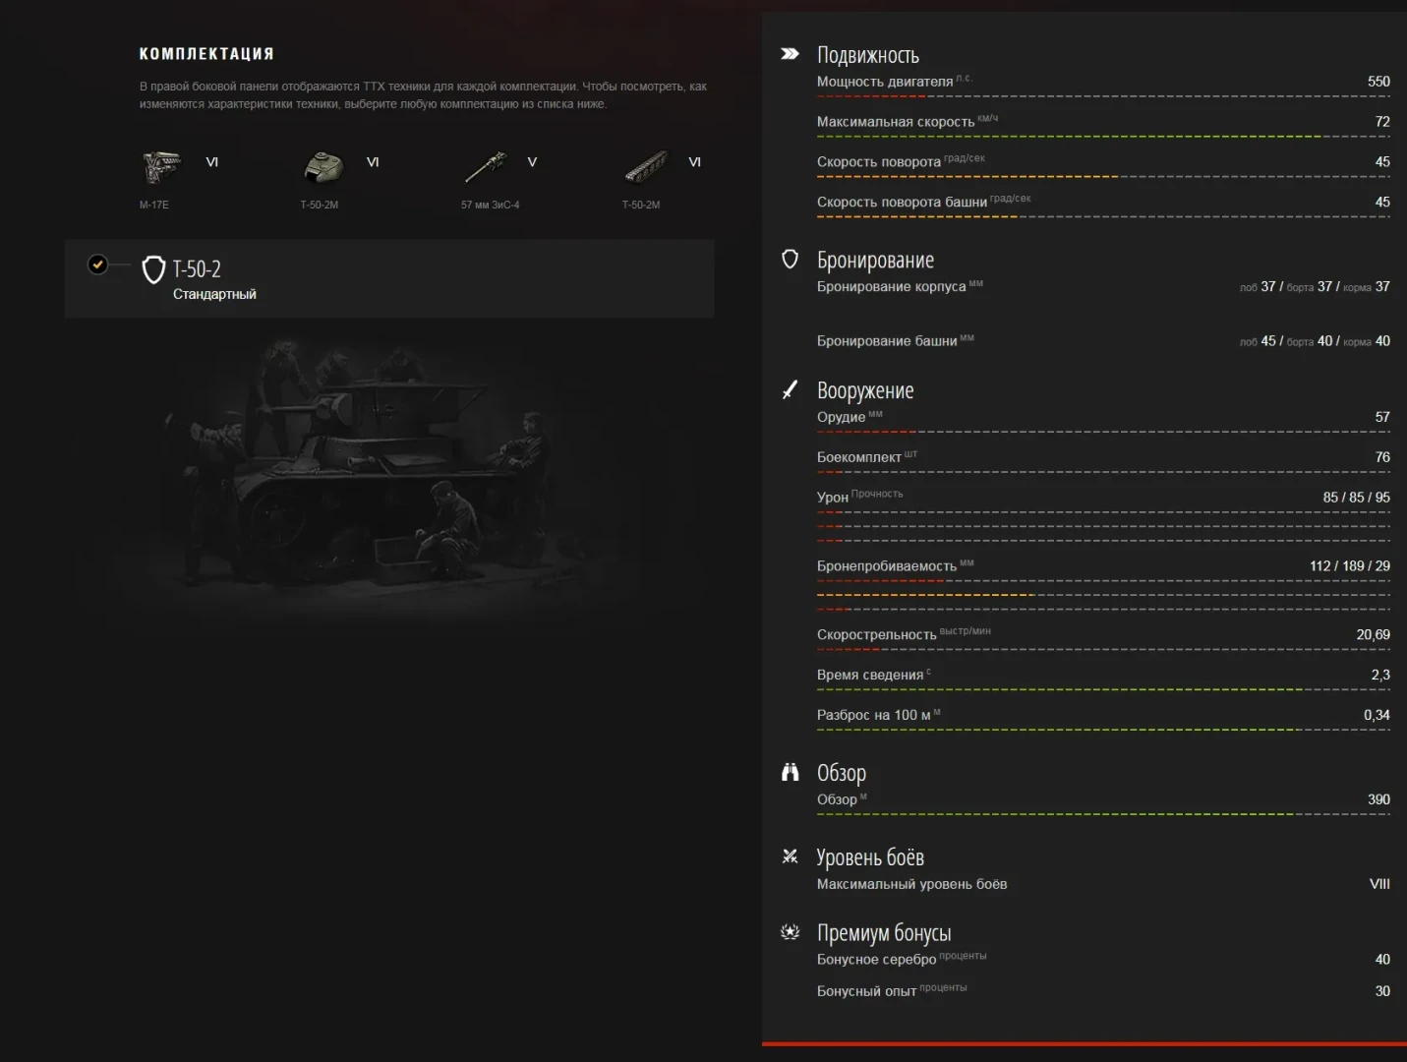1407x1062 pixels.
Task: Click the Бронепробиваемость value 112 / 189 / 29
Action: click(1349, 566)
